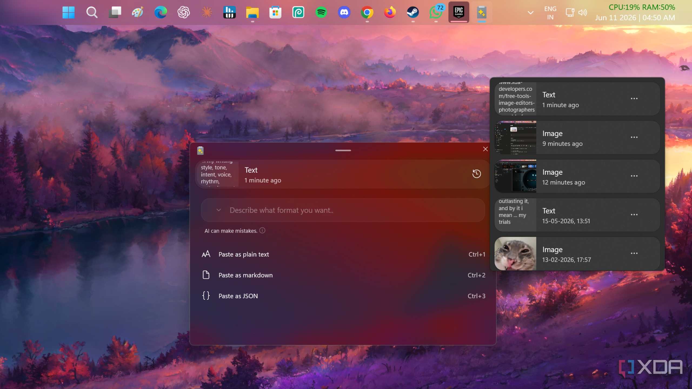Expand the format prompt chevron

point(219,210)
